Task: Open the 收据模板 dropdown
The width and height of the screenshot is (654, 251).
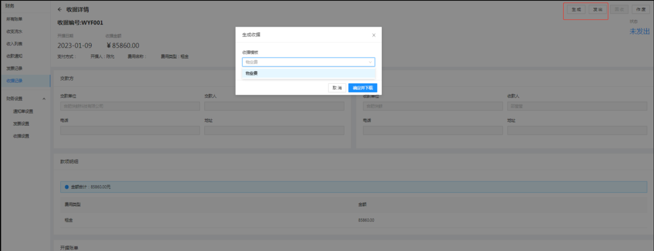Action: coord(308,62)
